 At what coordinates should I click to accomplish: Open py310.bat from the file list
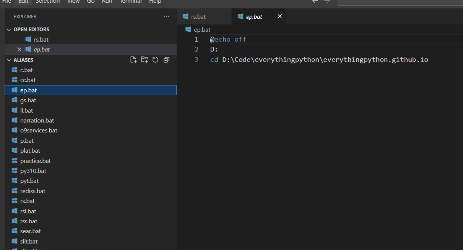click(x=32, y=171)
